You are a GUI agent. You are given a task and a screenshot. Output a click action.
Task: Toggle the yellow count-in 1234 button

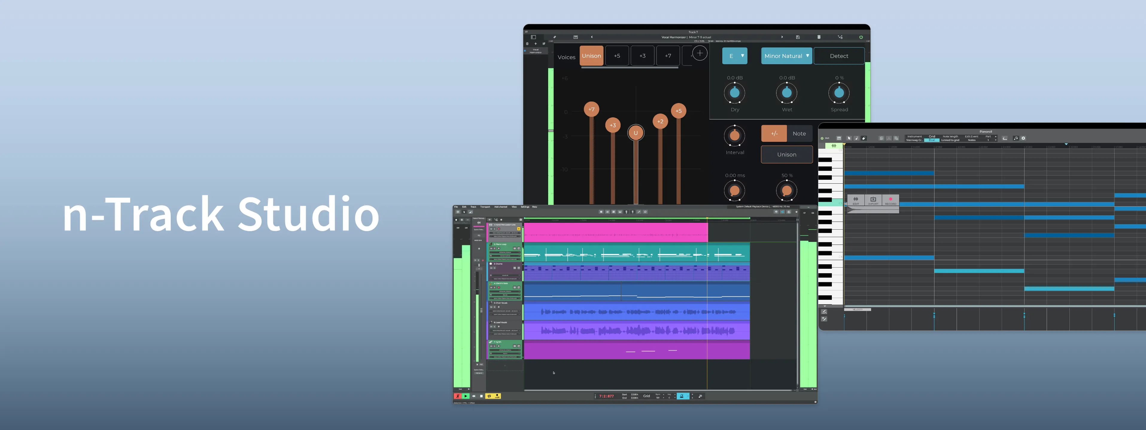[x=497, y=396]
